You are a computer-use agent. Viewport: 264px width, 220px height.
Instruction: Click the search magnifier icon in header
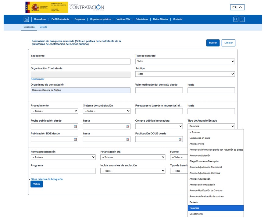pyautogui.click(x=236, y=19)
